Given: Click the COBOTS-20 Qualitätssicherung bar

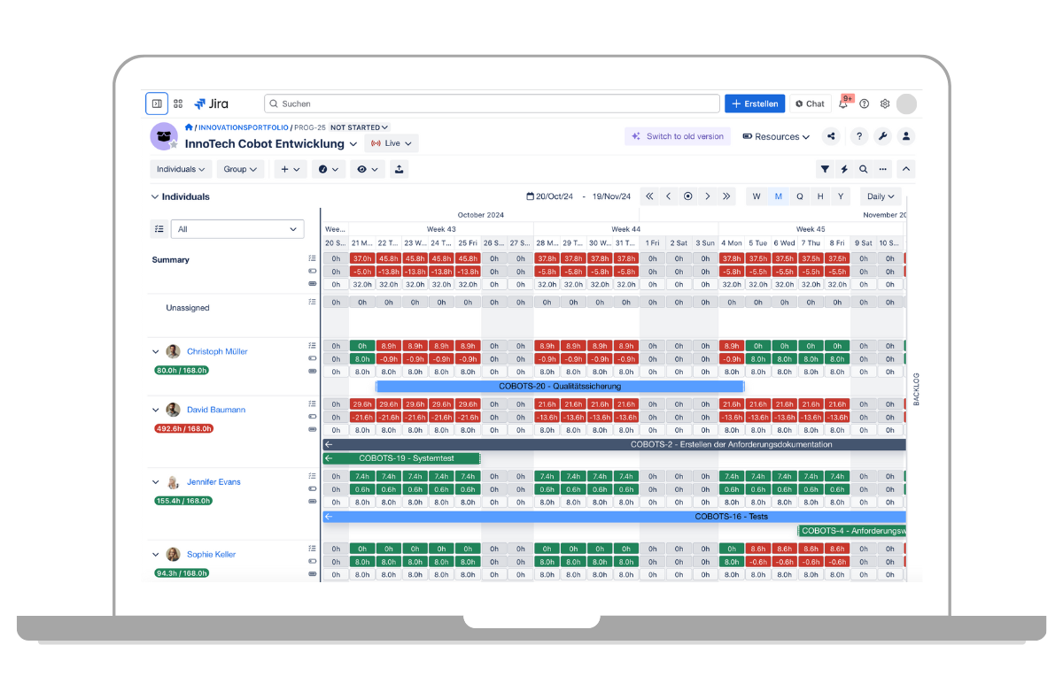Looking at the screenshot, I should [560, 386].
